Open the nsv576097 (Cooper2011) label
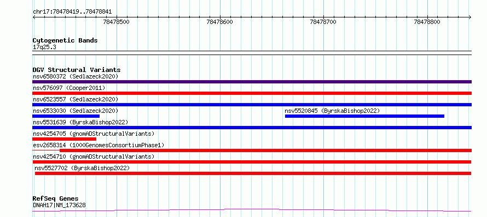The image size is (487, 217). (69, 88)
